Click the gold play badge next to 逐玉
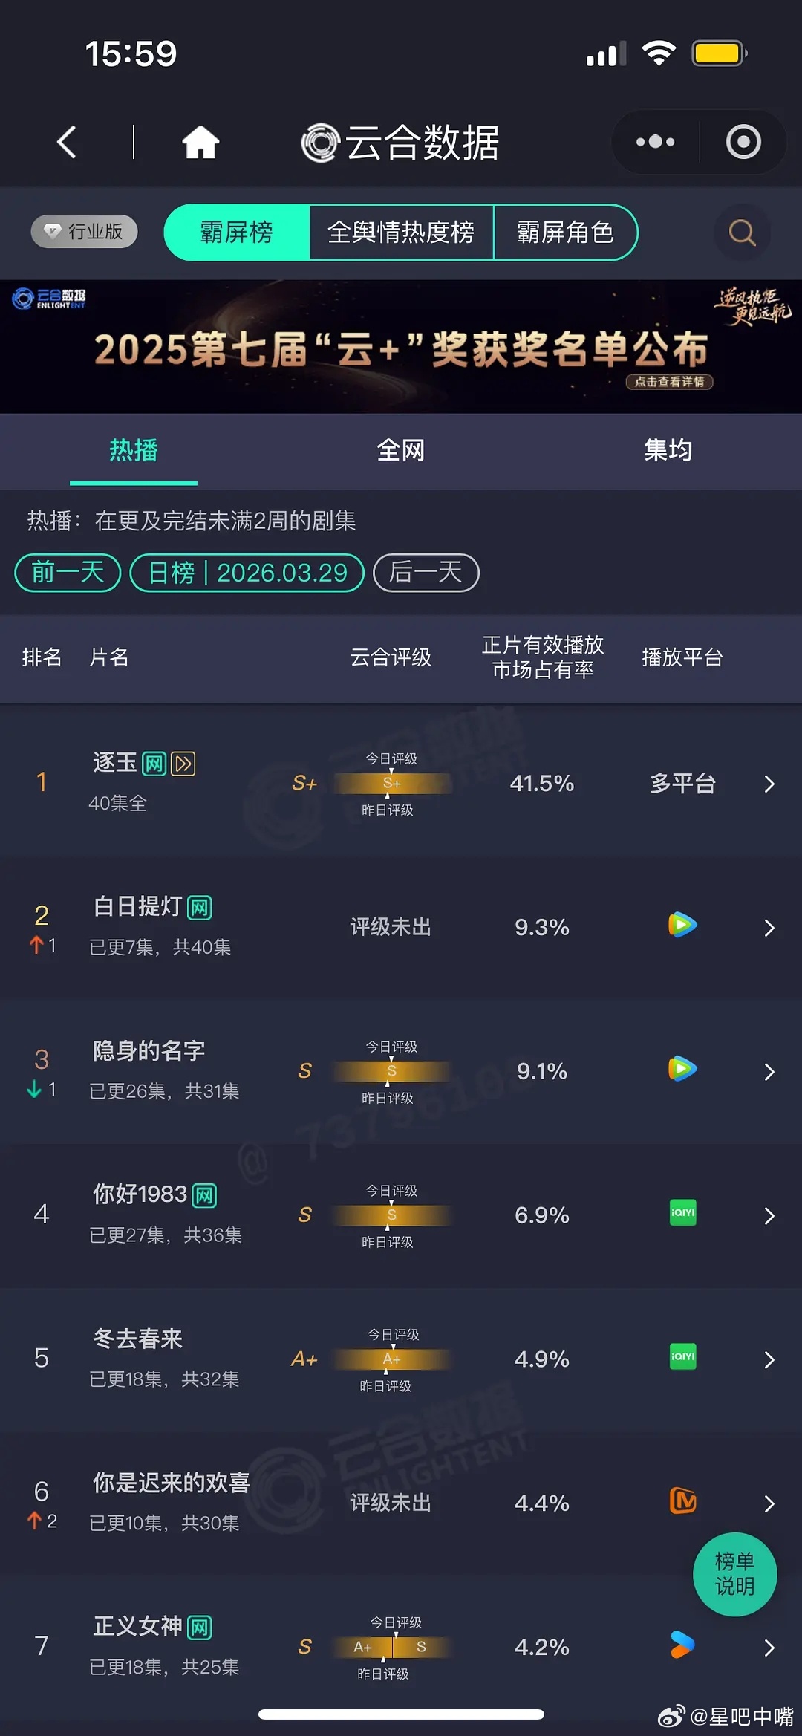Viewport: 802px width, 1736px height. tap(183, 763)
